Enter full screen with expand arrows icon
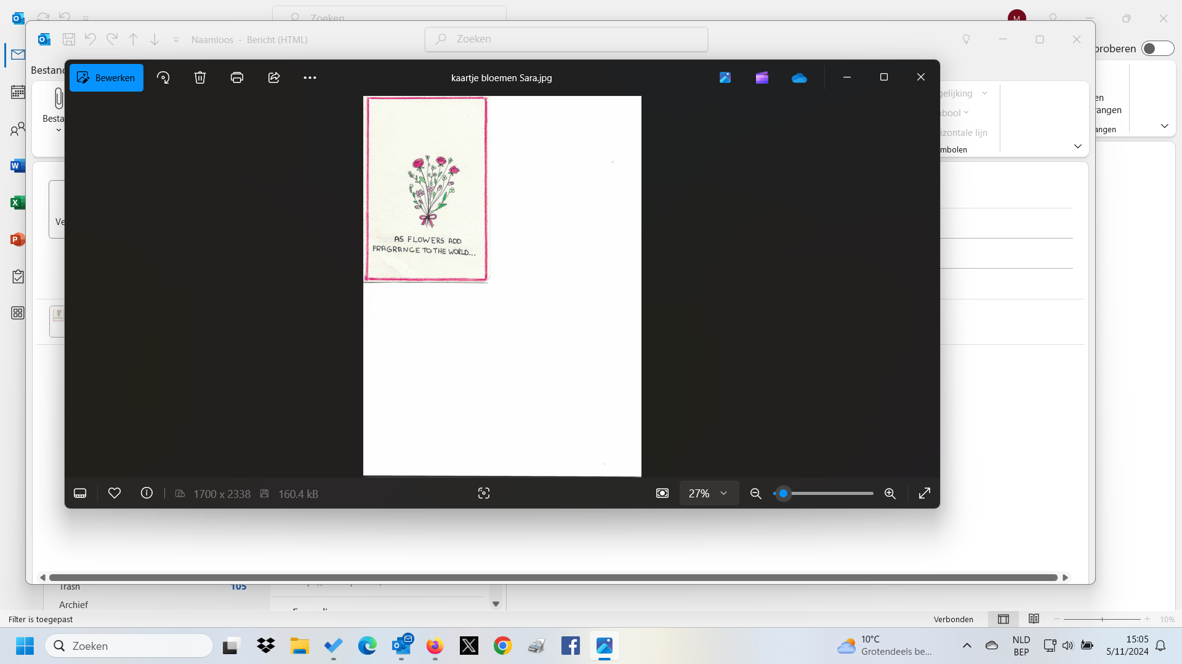The width and height of the screenshot is (1182, 664). click(x=925, y=493)
